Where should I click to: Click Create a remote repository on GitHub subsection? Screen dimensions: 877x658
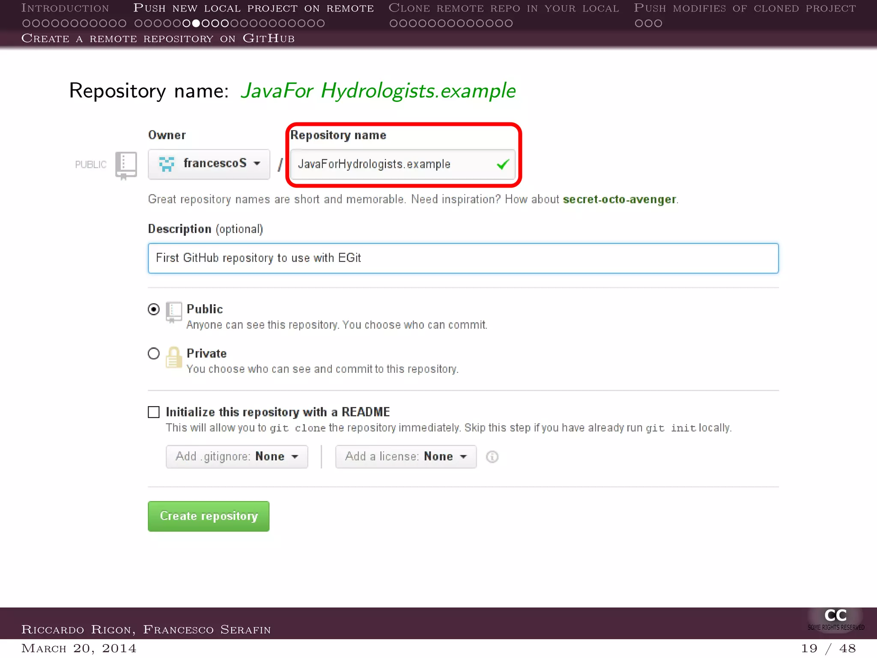pyautogui.click(x=158, y=39)
